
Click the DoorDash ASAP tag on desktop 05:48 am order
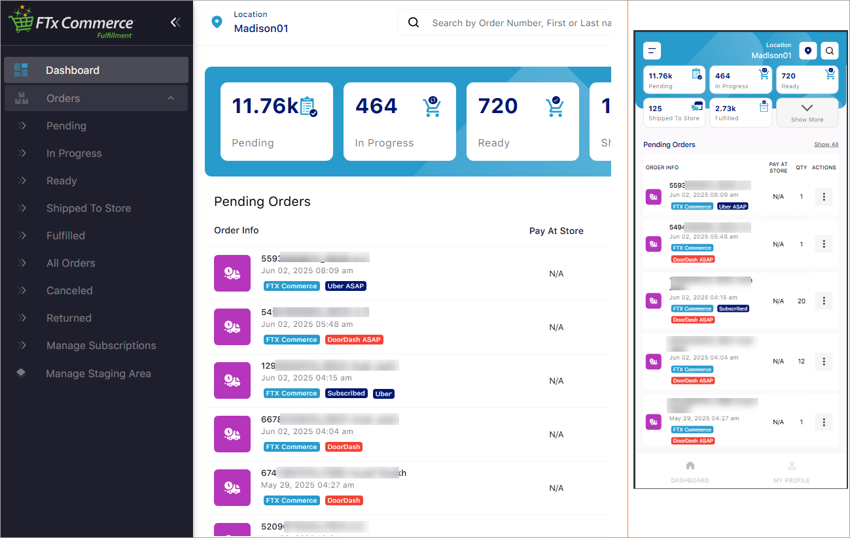tap(354, 339)
